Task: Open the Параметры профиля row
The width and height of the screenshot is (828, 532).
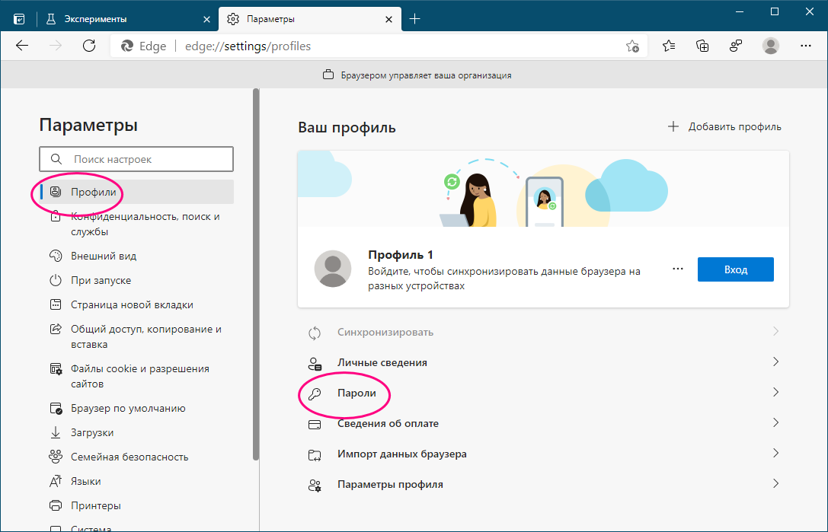Action: [x=543, y=484]
